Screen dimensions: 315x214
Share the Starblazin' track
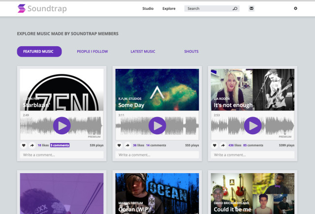[x=31, y=146]
